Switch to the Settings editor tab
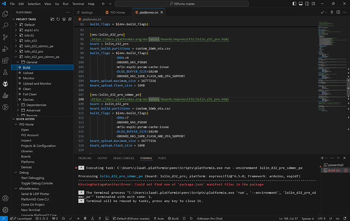Screen dimensions: 350x221 pos(87,13)
